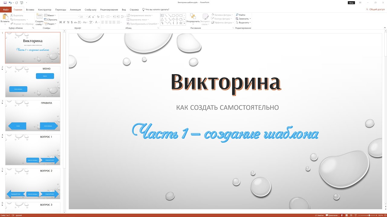Open the Выделить select dropdown
The height and width of the screenshot is (217, 387).
pos(243,23)
